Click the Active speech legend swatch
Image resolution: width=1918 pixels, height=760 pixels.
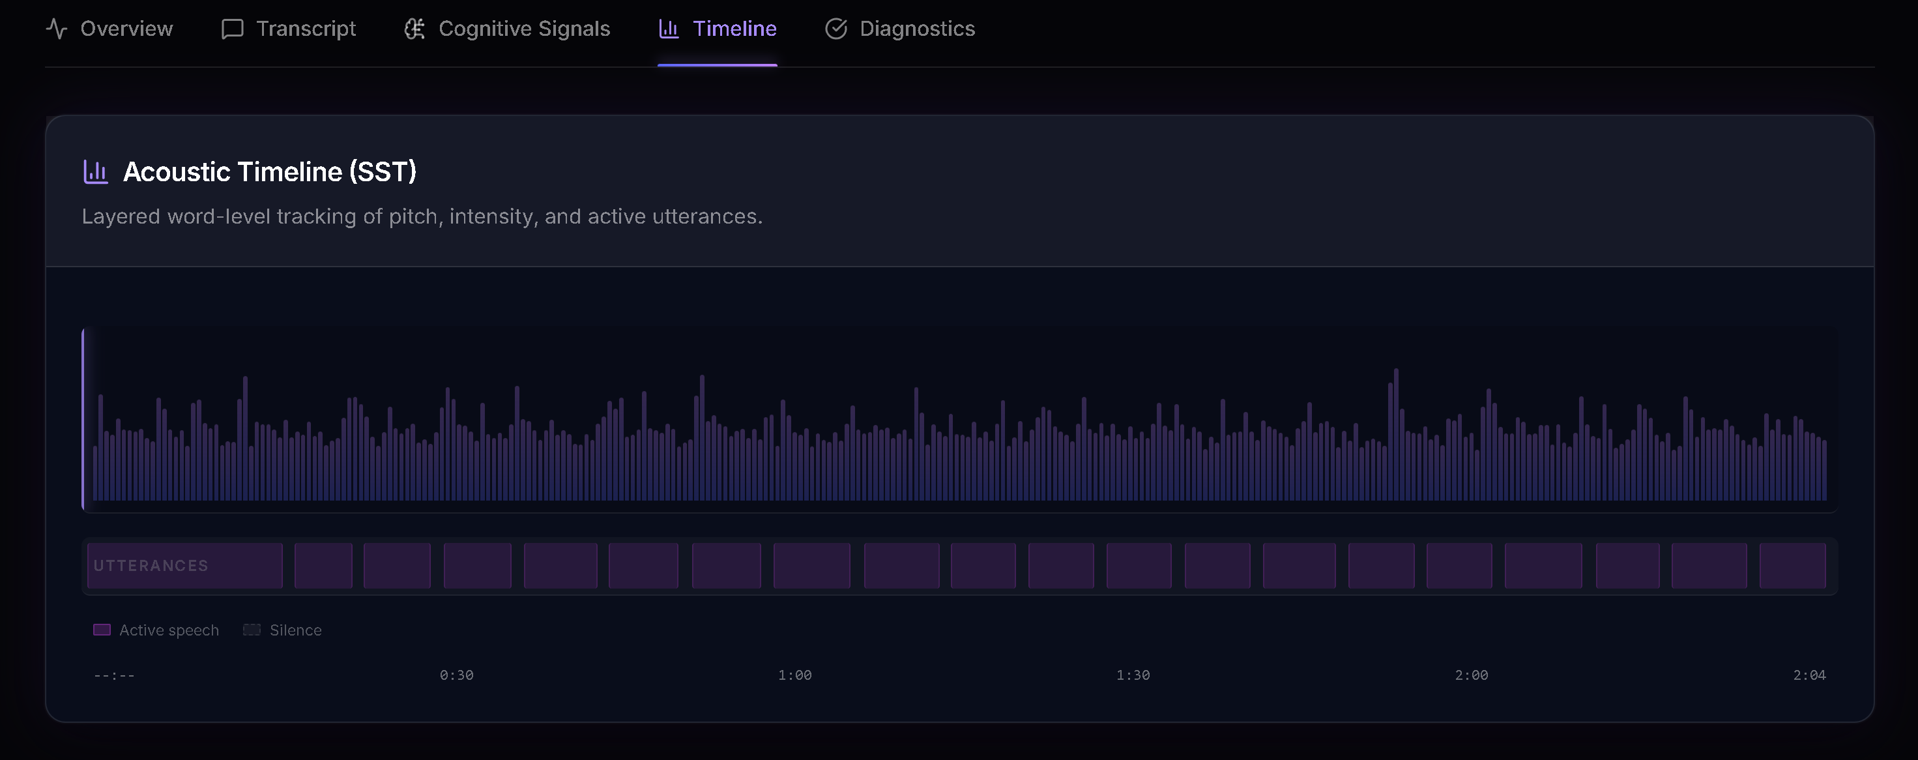click(102, 629)
